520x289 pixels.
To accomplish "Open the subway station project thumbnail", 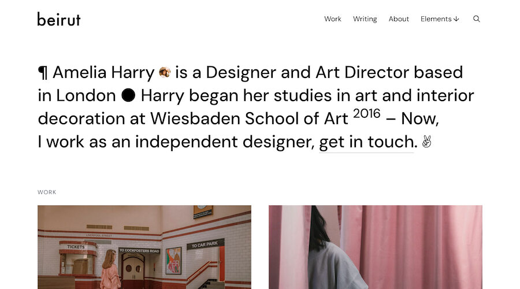I will point(144,247).
